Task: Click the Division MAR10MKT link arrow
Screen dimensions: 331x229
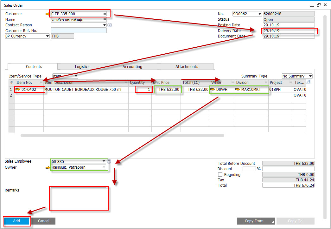Action: pos(238,89)
